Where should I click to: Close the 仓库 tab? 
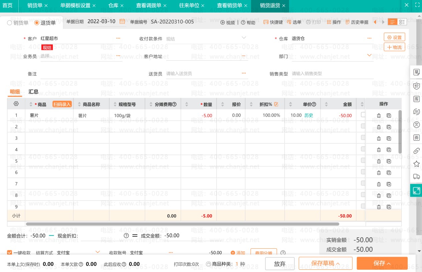point(122,6)
